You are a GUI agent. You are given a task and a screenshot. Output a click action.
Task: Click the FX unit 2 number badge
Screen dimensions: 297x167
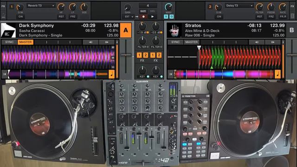[210, 7]
